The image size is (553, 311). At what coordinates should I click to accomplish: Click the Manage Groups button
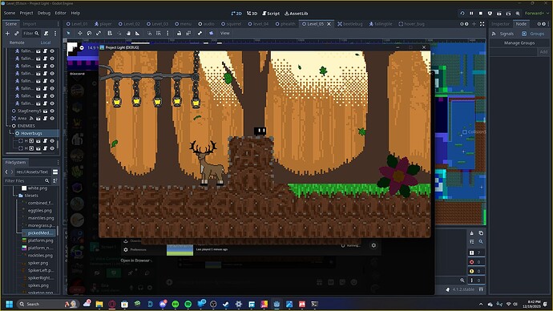519,43
